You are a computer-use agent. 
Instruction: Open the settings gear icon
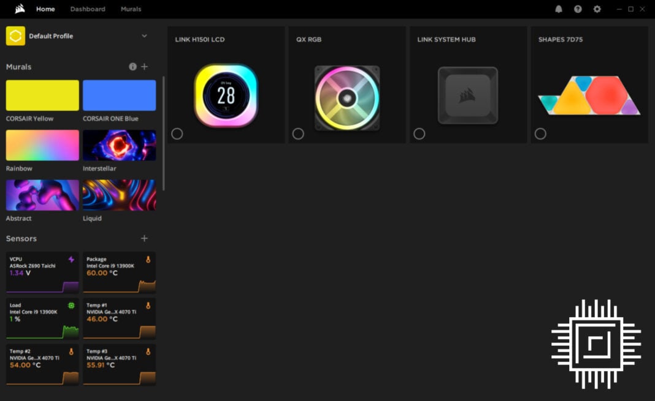(597, 9)
